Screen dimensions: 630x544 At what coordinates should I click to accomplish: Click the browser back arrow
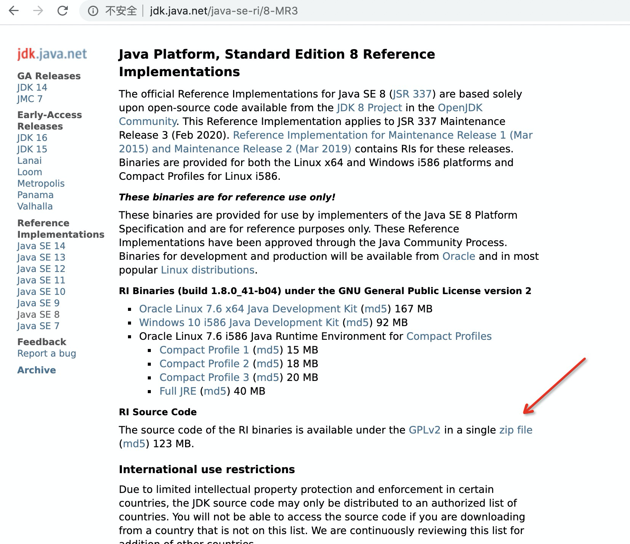pos(14,11)
